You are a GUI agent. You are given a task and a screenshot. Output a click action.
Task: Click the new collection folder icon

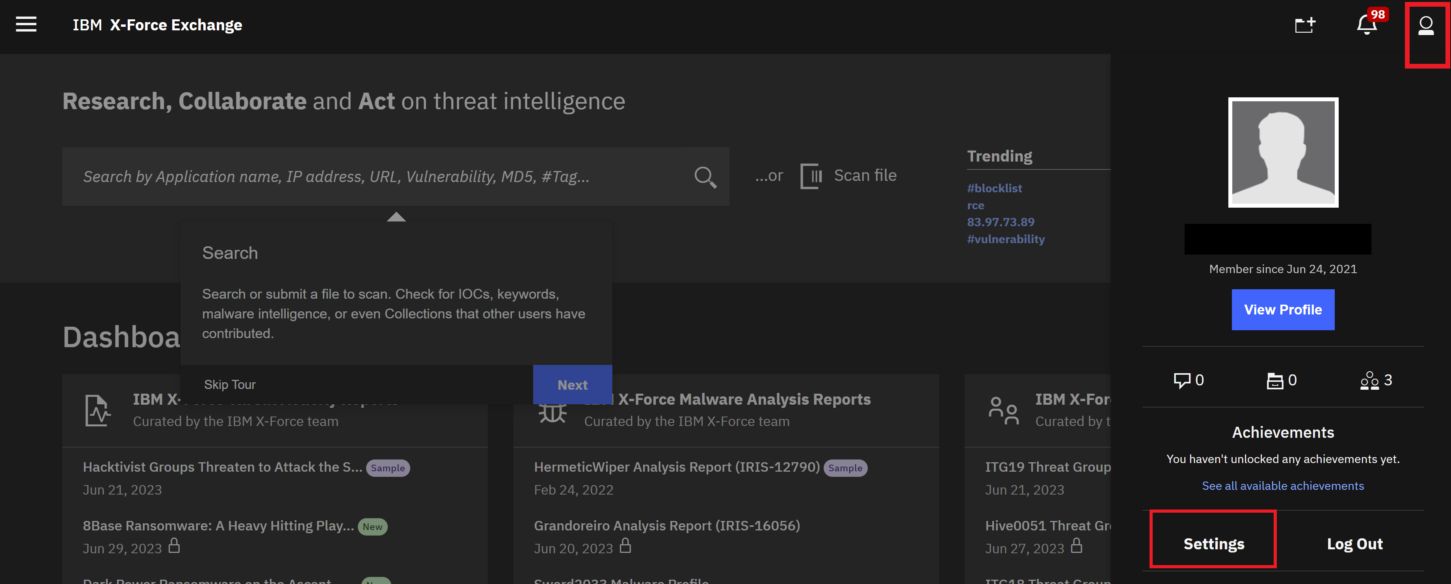point(1304,25)
